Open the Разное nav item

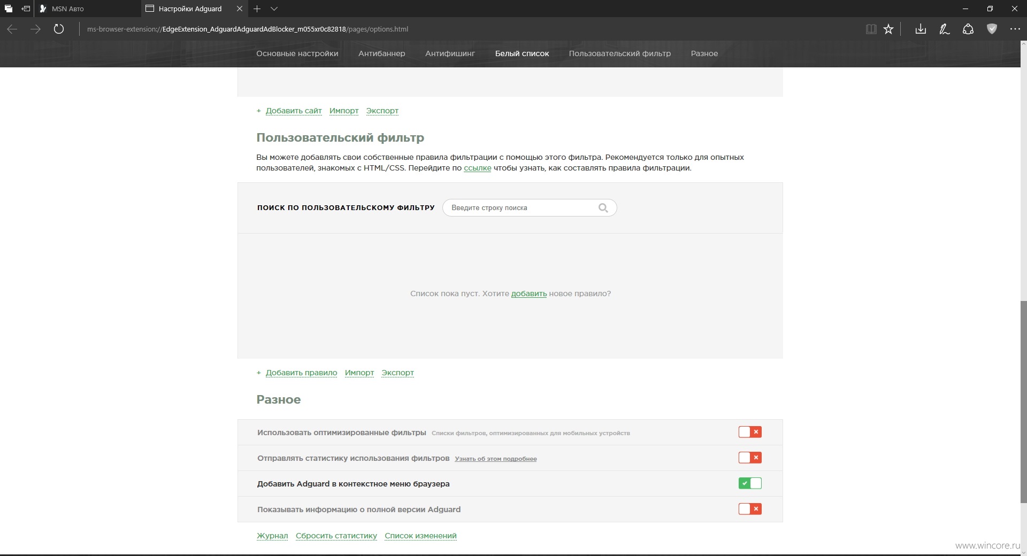pos(704,53)
